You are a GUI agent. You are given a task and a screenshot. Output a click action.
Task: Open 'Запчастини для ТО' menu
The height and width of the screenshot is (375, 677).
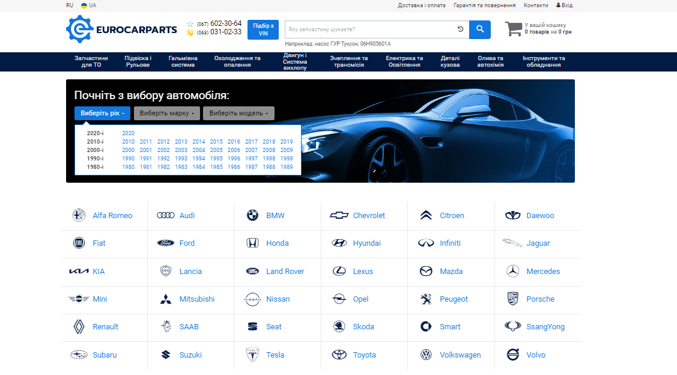pos(91,62)
